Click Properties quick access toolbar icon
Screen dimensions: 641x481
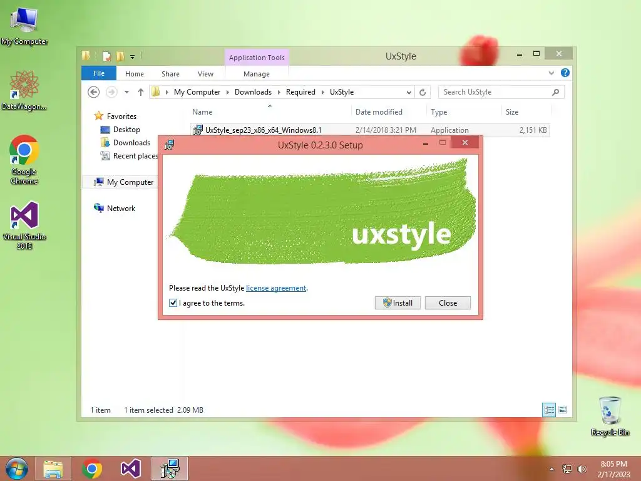pos(106,56)
